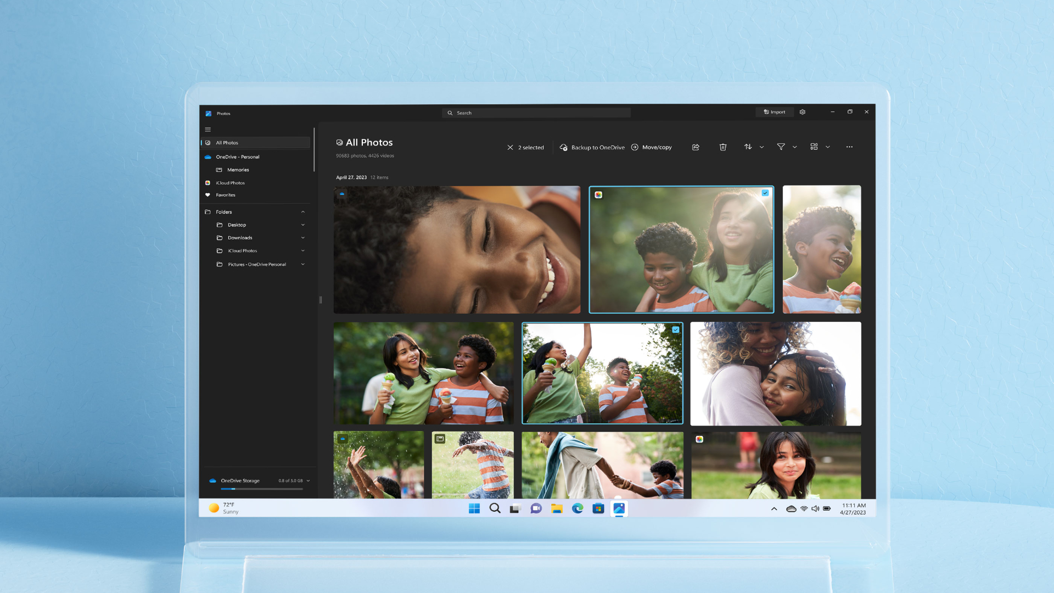Screen dimensions: 1054x593
Task: Open the three-dot More options menu
Action: click(849, 147)
